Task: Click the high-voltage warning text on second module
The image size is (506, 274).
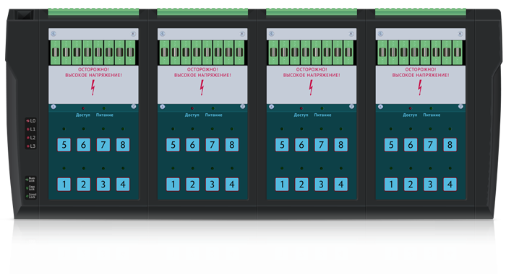Action: coord(202,72)
